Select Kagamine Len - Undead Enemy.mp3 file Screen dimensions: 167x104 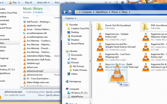[112, 37]
